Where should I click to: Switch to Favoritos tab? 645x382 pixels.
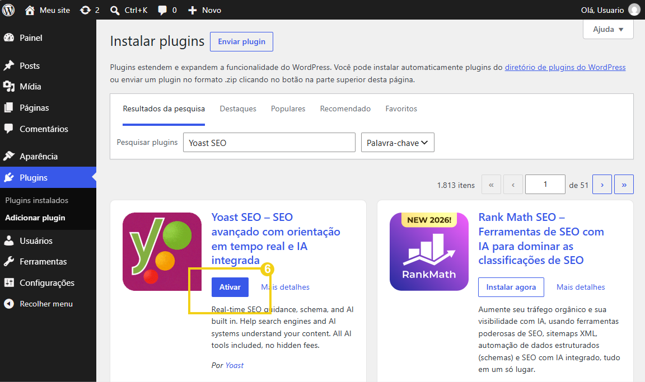401,109
